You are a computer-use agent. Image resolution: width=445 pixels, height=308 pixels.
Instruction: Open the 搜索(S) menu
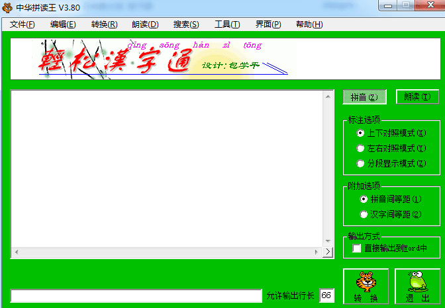point(186,24)
